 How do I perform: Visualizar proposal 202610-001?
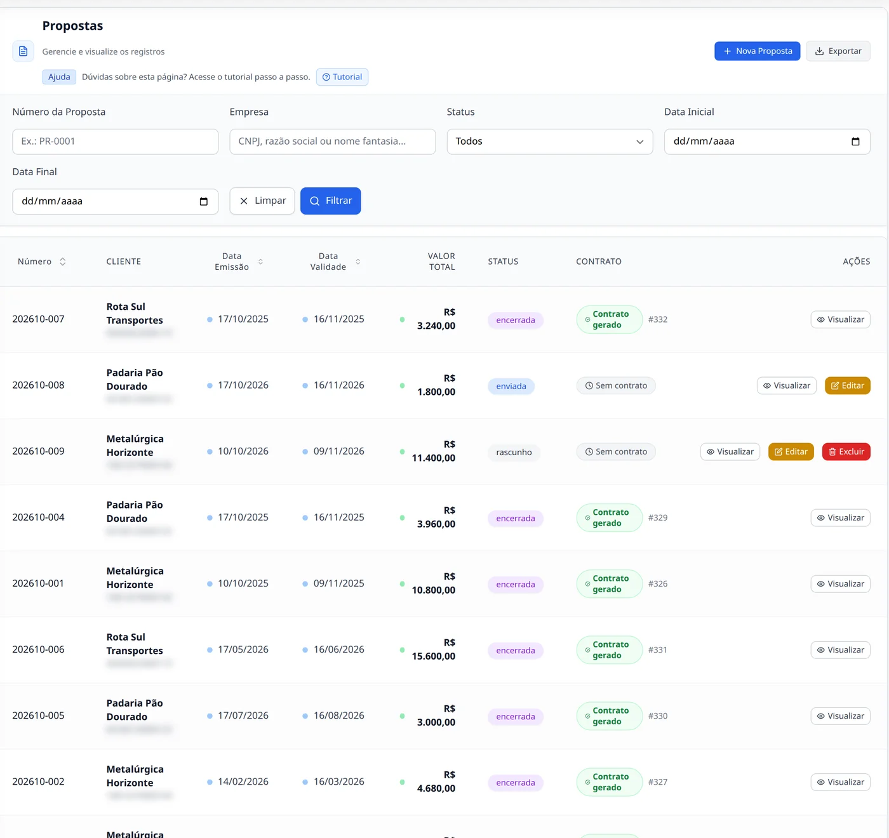pos(840,583)
